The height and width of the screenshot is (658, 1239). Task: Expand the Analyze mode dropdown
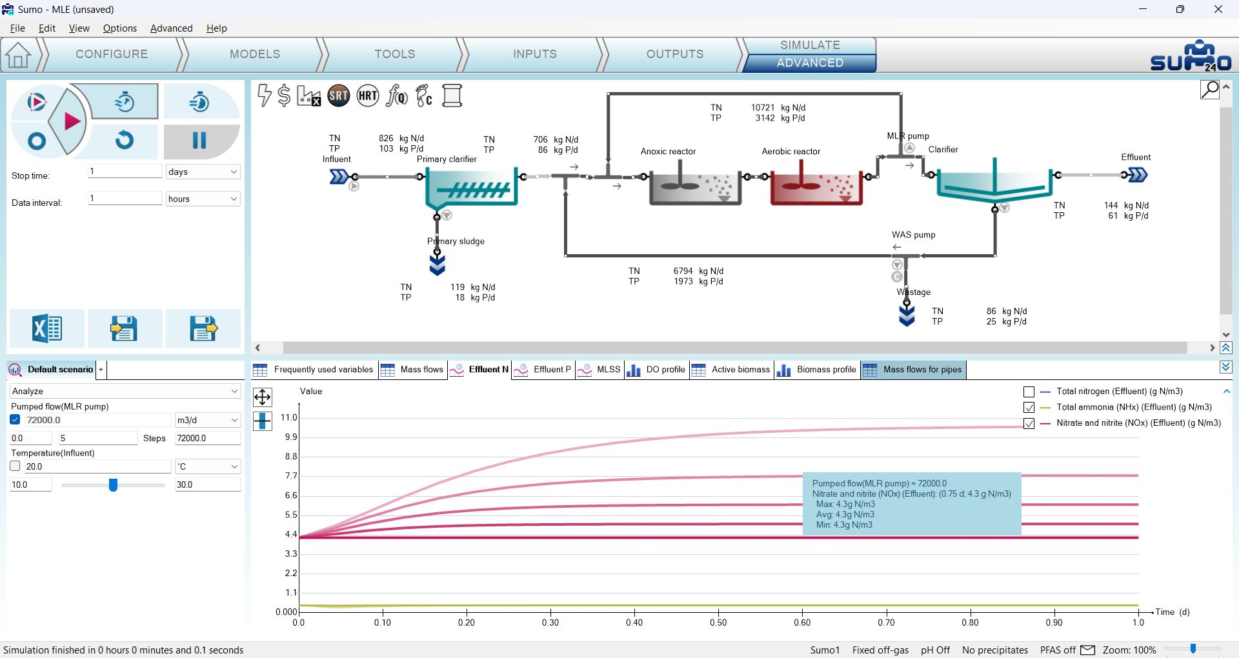pyautogui.click(x=125, y=391)
